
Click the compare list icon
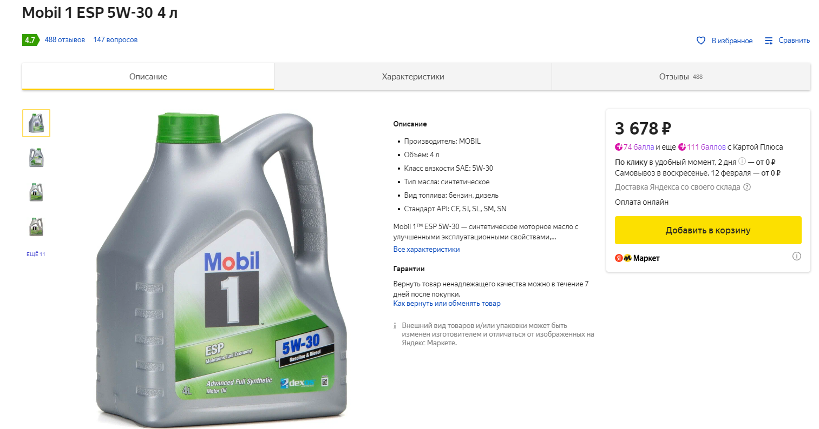coord(769,41)
